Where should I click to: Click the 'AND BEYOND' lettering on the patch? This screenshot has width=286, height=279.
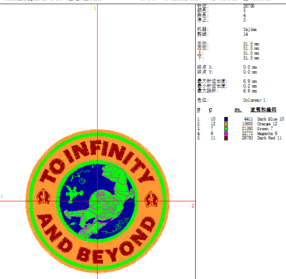coord(97,239)
